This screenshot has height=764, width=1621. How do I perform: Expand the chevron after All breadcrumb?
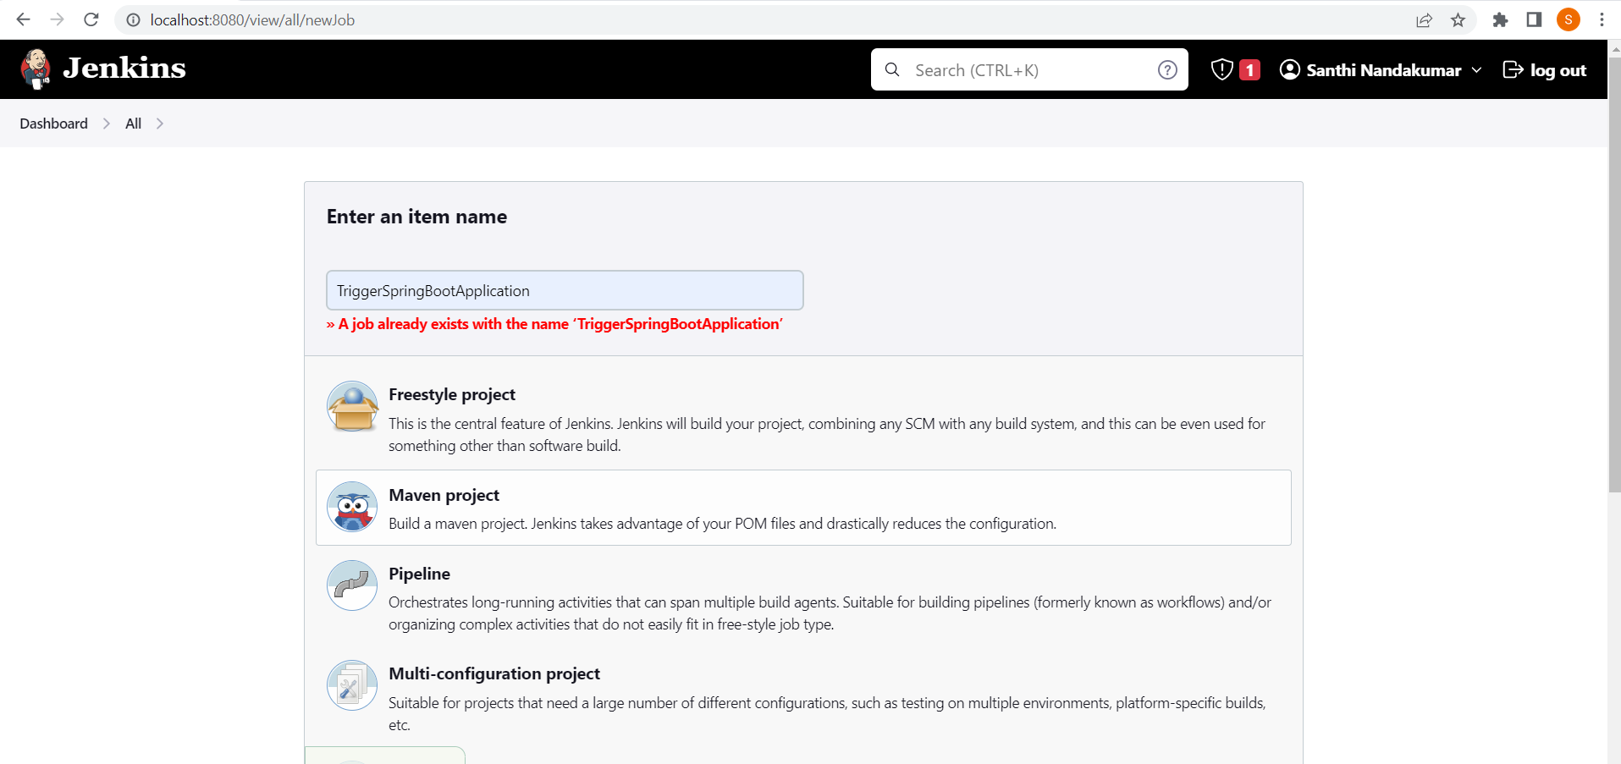(160, 124)
